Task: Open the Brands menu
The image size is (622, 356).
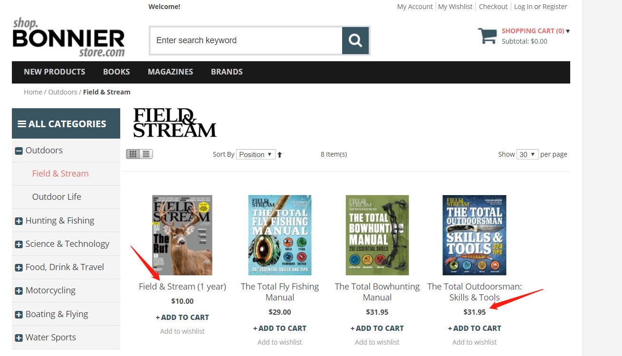Action: pyautogui.click(x=227, y=72)
